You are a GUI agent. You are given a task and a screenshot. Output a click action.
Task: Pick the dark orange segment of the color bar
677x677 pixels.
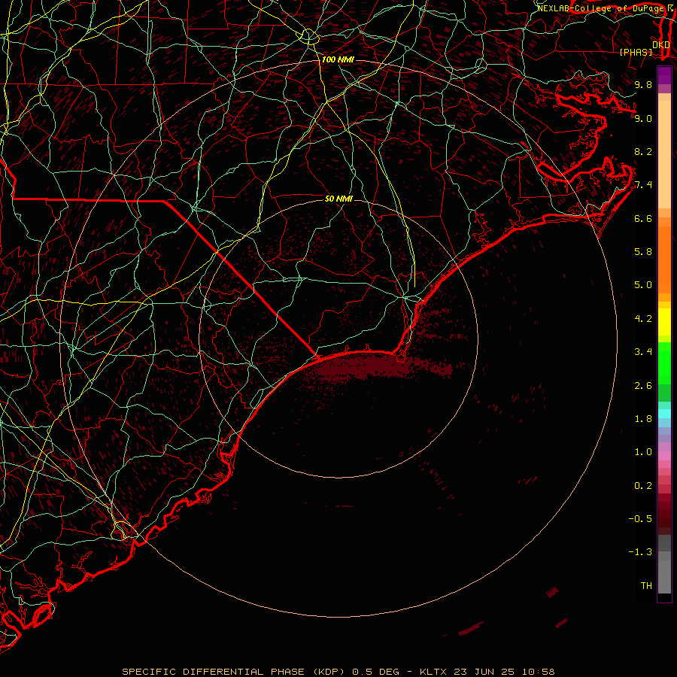coord(664,260)
